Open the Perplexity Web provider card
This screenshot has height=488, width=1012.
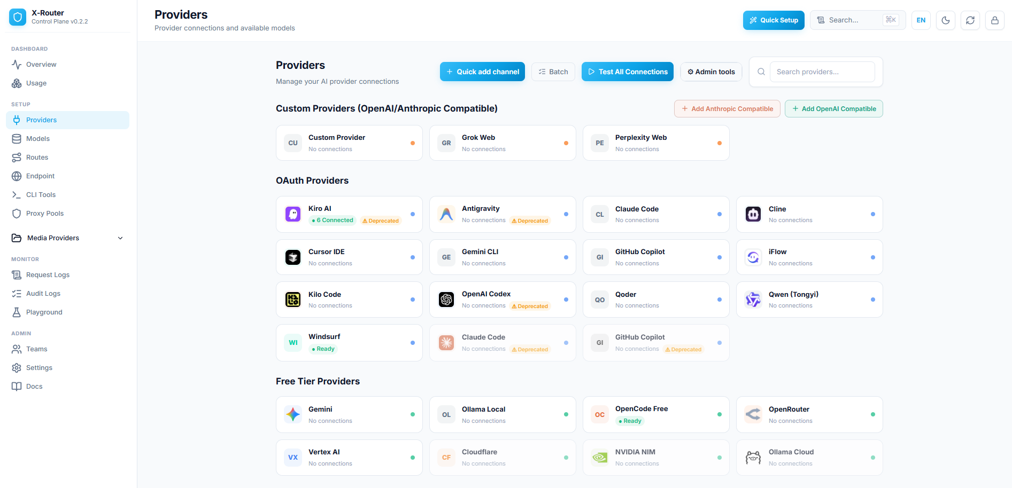coord(656,143)
